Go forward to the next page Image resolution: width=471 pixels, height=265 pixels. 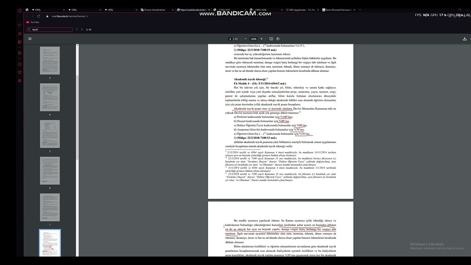(x=32, y=16)
